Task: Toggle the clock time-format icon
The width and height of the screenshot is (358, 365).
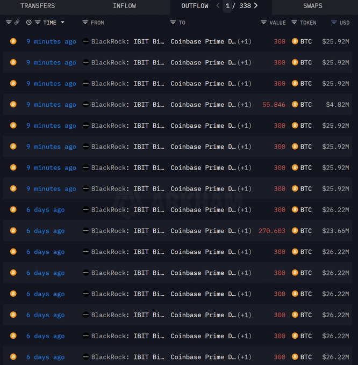Action: 28,23
